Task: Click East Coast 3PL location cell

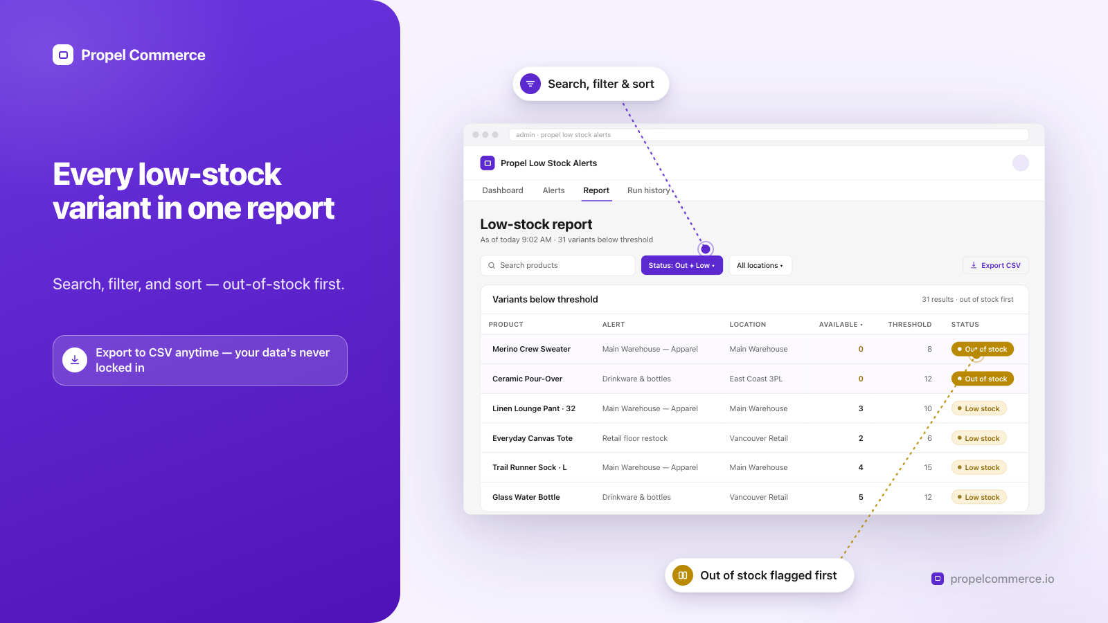Action: pyautogui.click(x=756, y=379)
